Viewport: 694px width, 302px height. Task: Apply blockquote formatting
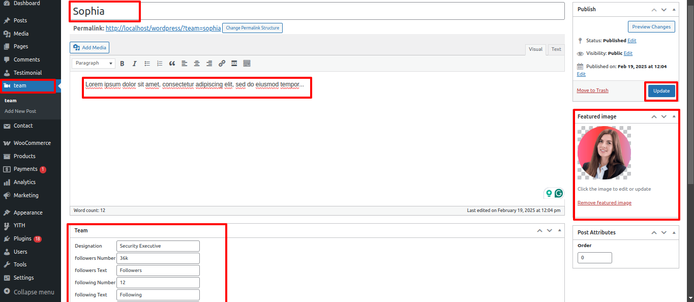(x=172, y=64)
